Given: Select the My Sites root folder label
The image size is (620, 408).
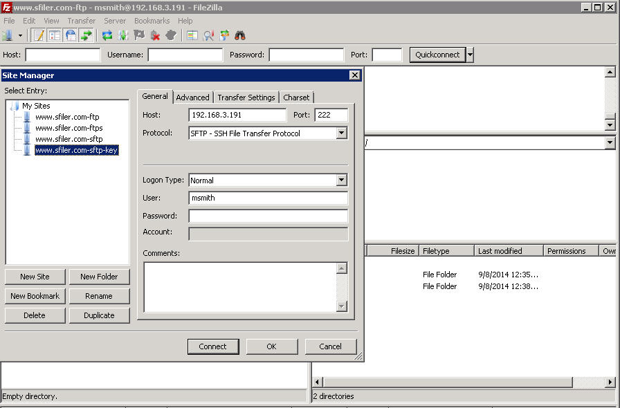Looking at the screenshot, I should click(x=37, y=106).
